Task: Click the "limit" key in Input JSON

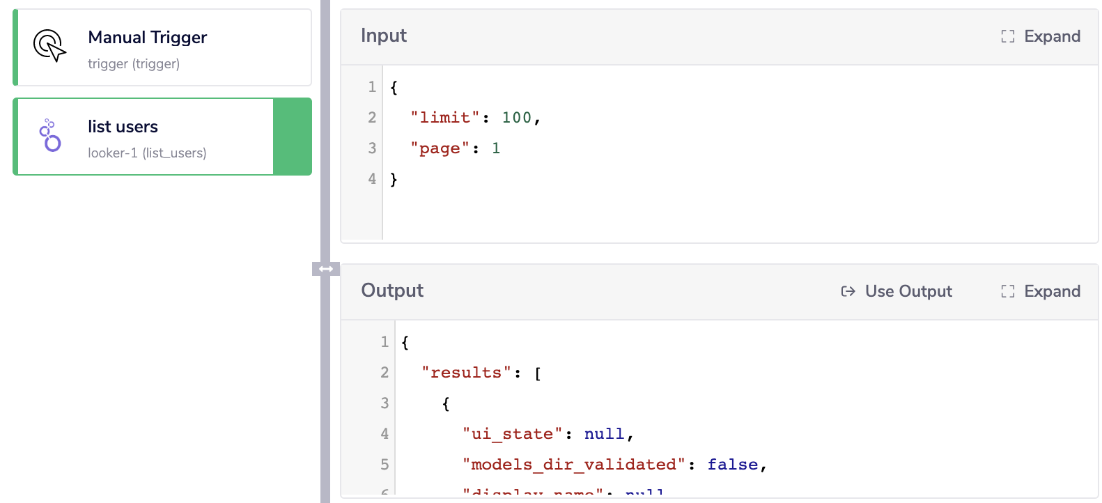Action: (x=444, y=118)
